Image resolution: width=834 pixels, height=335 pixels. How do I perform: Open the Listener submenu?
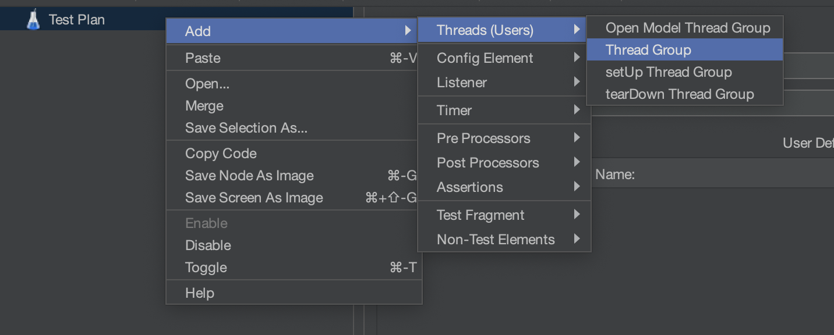[461, 83]
